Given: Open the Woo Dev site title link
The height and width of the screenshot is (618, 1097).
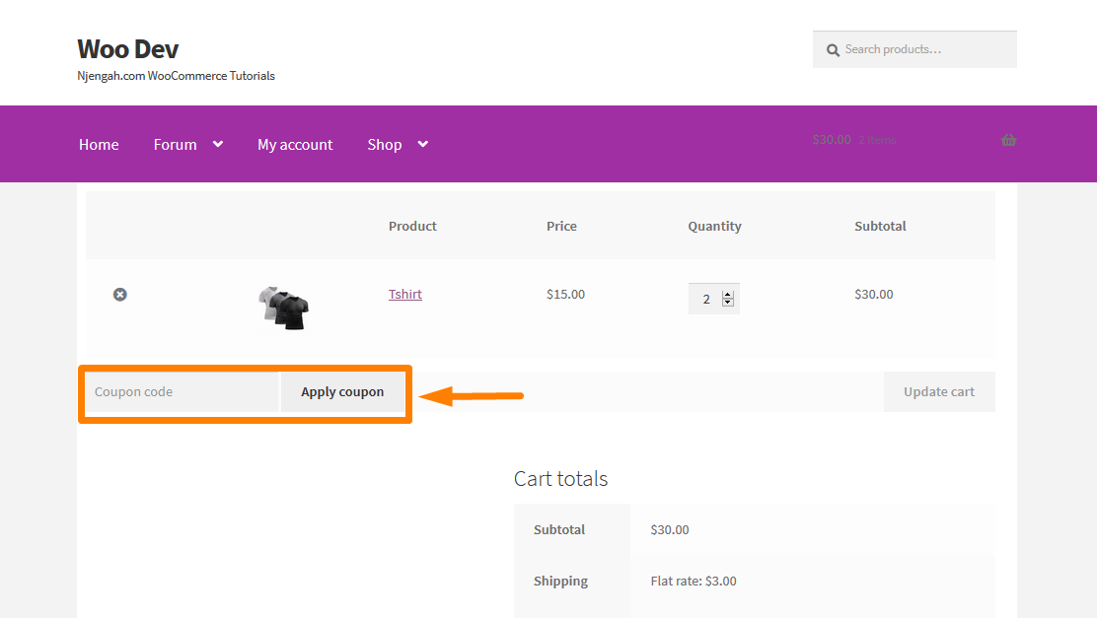Looking at the screenshot, I should coord(128,49).
